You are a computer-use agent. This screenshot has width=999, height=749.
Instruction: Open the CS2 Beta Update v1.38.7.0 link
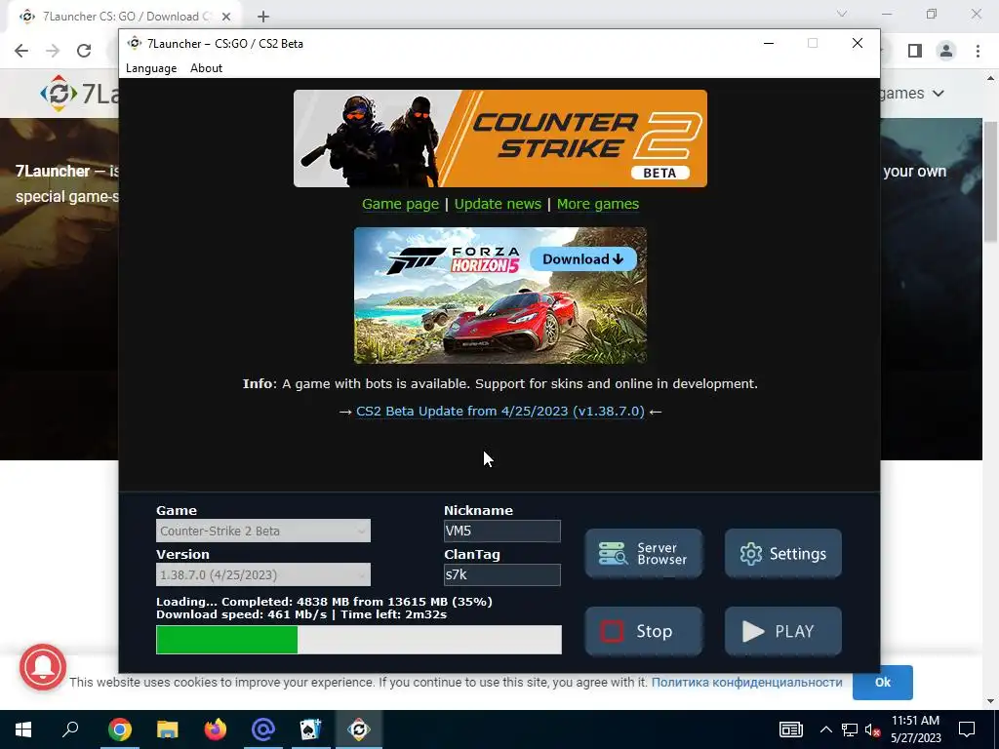tap(500, 412)
